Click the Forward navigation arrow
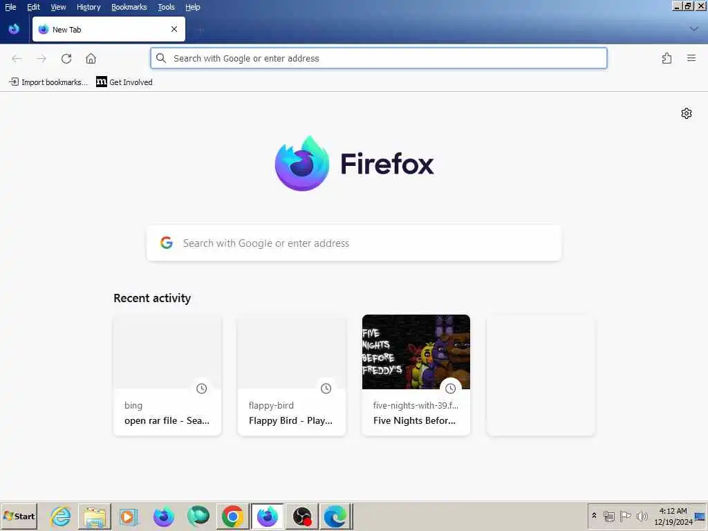The height and width of the screenshot is (531, 708). [x=41, y=59]
